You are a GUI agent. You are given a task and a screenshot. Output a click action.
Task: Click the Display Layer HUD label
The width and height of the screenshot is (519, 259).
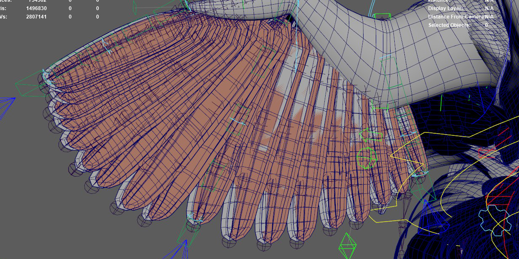pyautogui.click(x=445, y=8)
